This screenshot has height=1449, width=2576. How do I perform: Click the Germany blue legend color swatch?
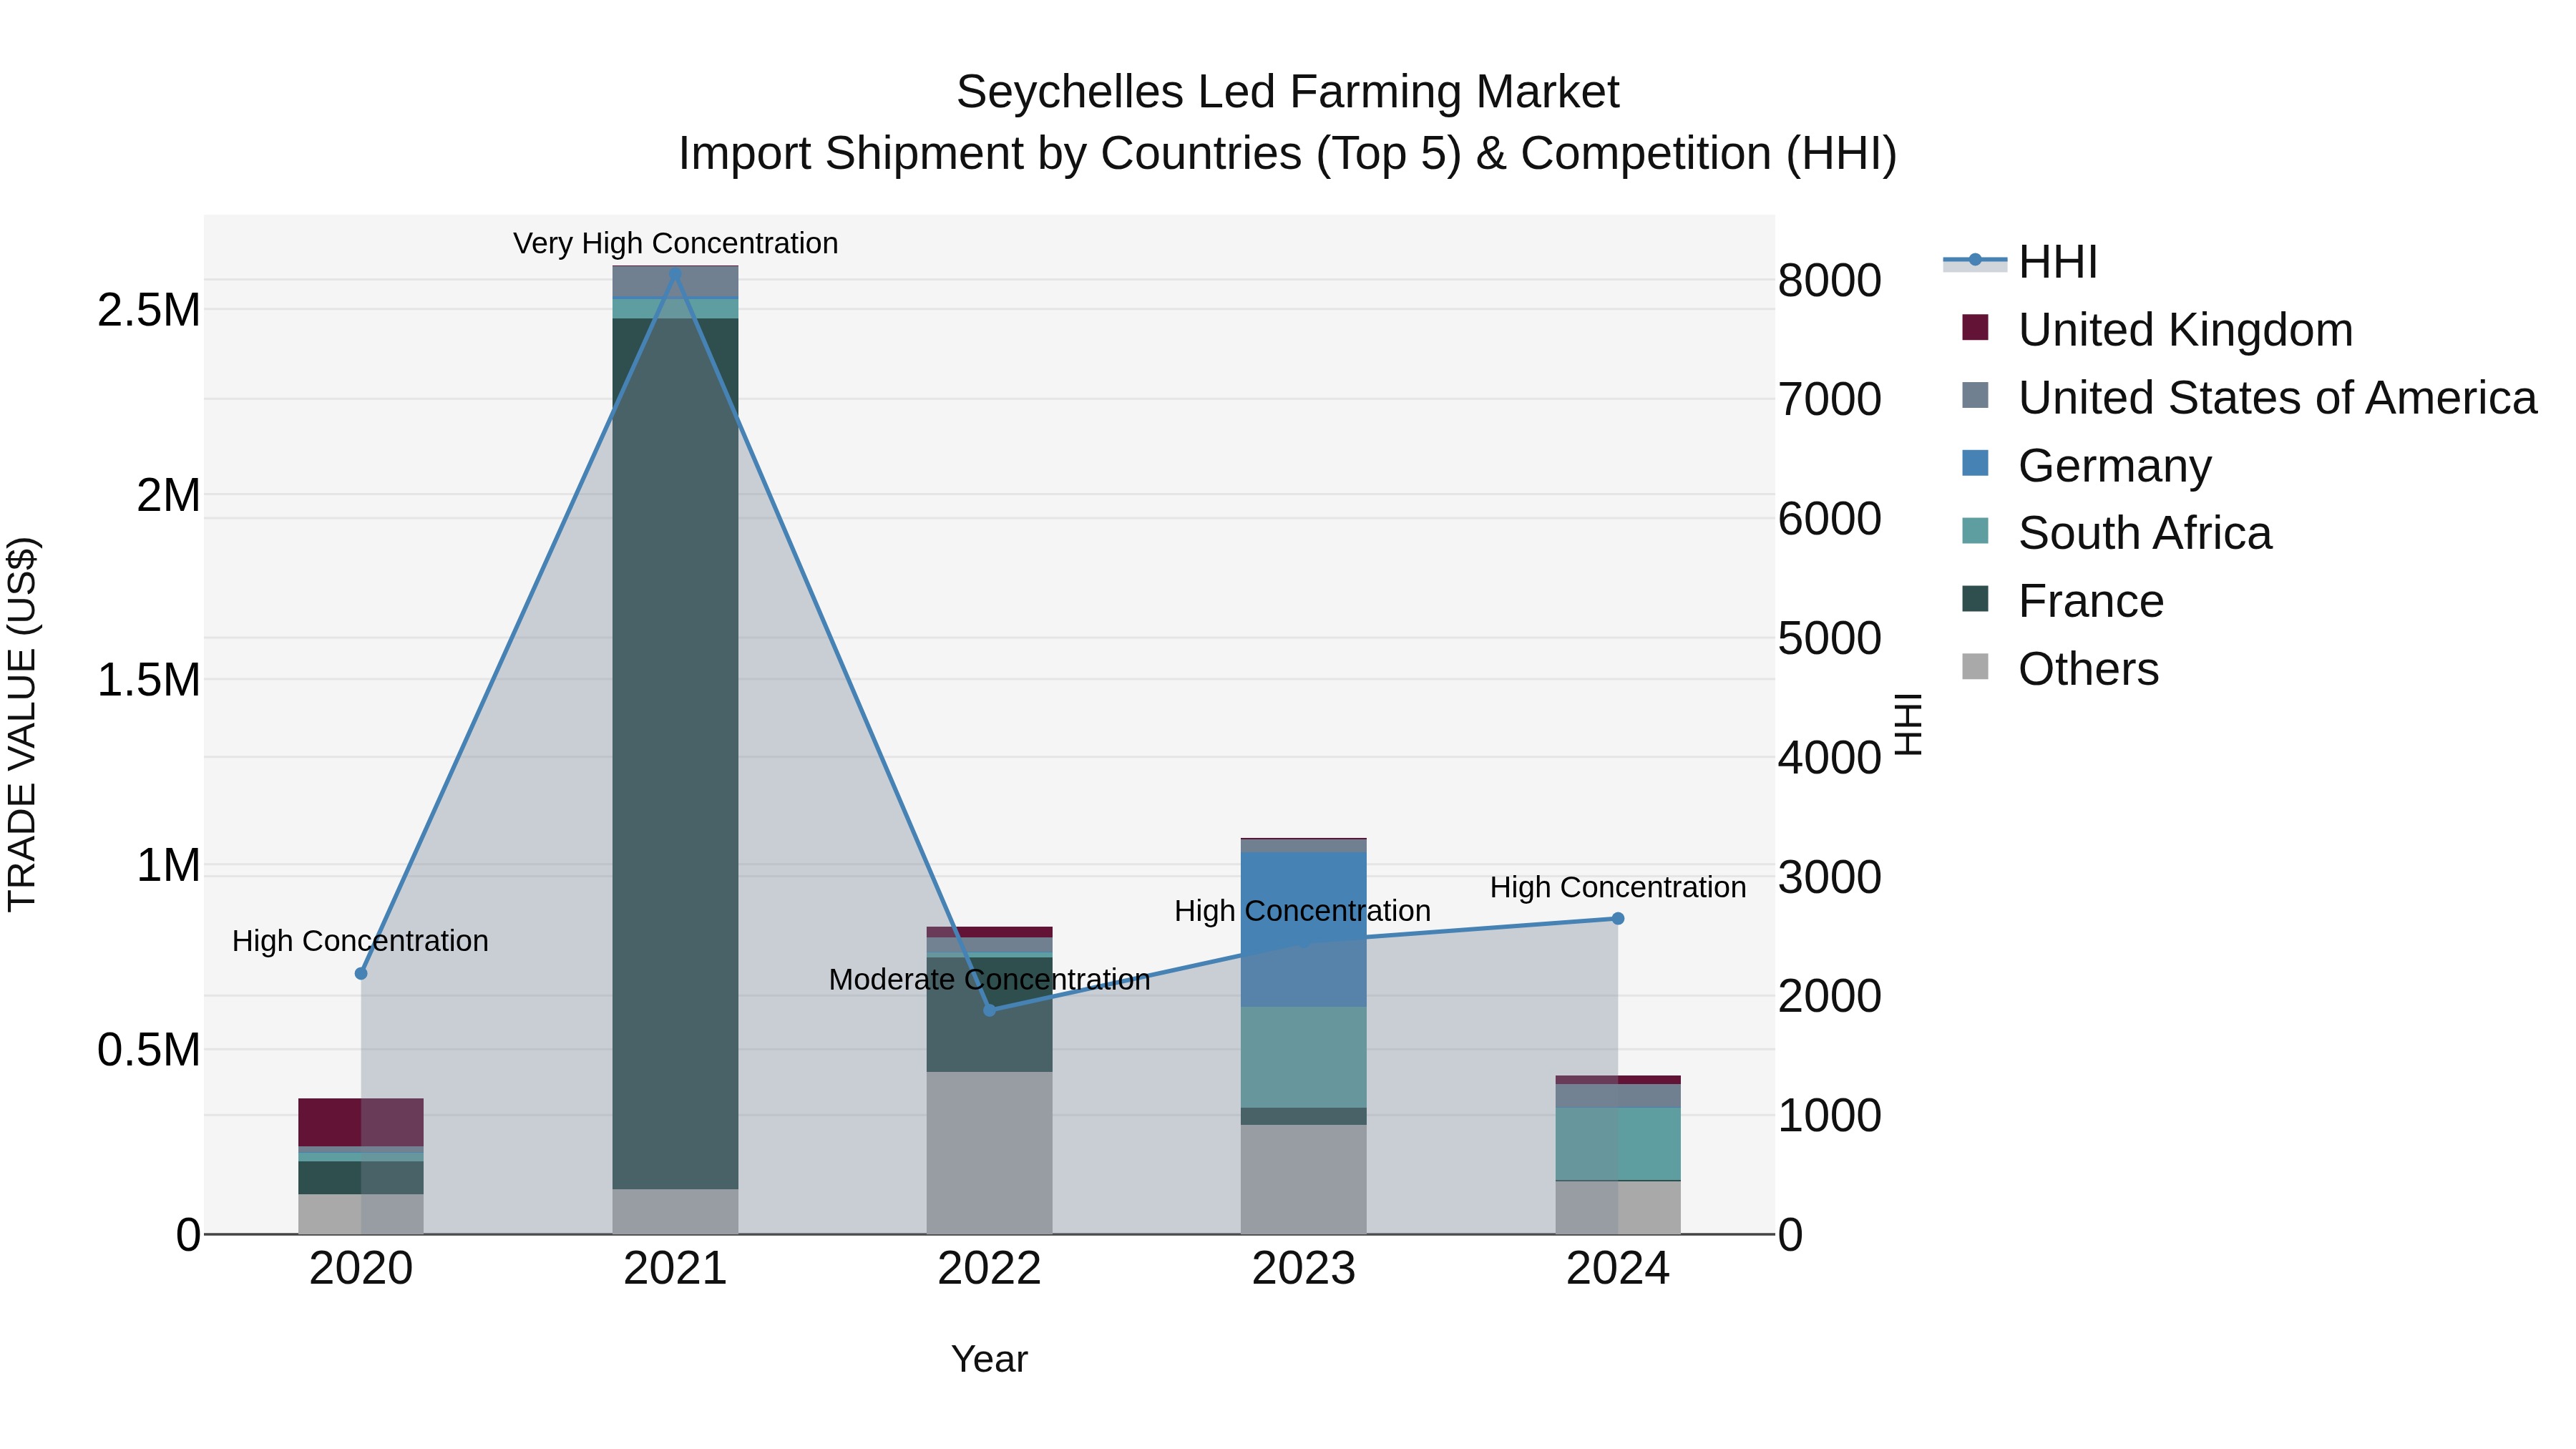(x=1975, y=463)
